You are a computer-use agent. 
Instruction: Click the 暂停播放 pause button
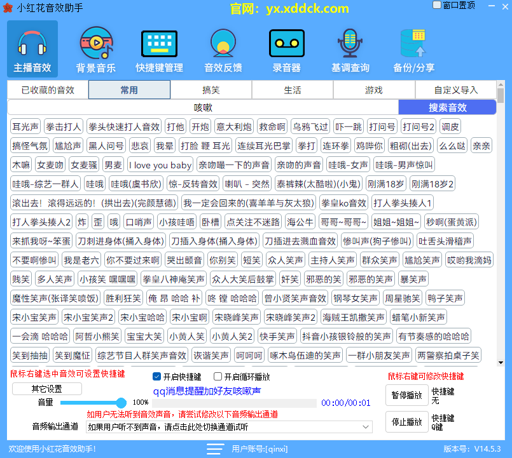click(x=406, y=396)
